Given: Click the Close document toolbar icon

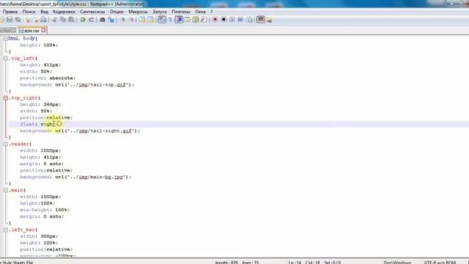Looking at the screenshot, I should click(28, 20).
